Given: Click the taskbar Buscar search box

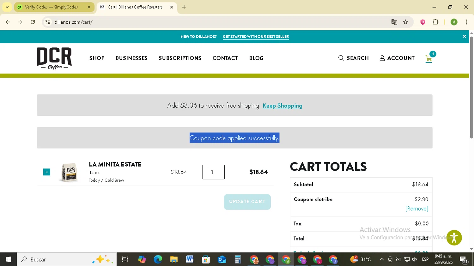Looking at the screenshot, I should tap(67, 259).
